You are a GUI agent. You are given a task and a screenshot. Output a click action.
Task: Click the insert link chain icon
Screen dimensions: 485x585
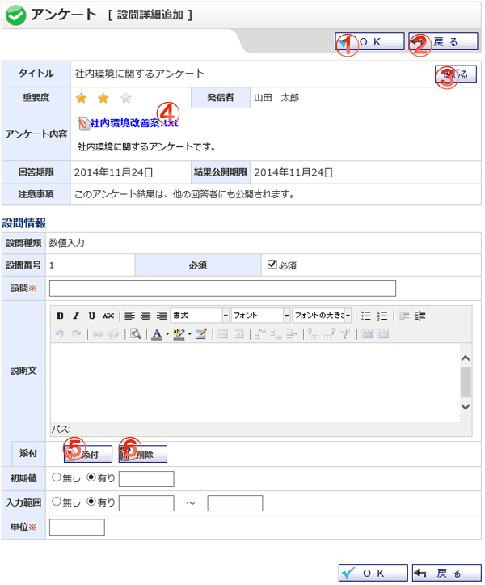[98, 333]
